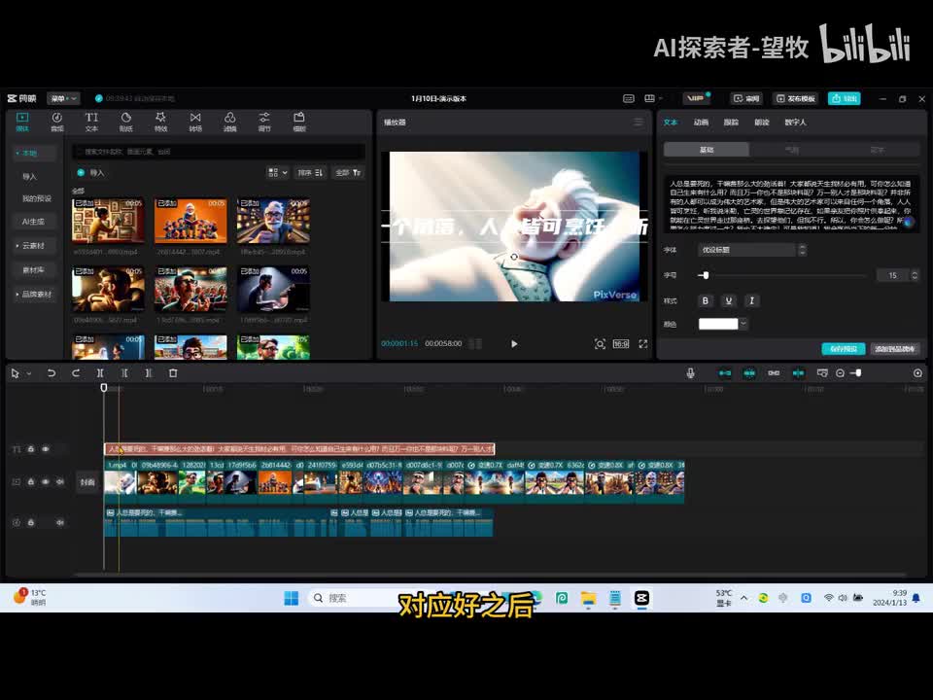Enter fullscreen preview in player

(x=642, y=344)
